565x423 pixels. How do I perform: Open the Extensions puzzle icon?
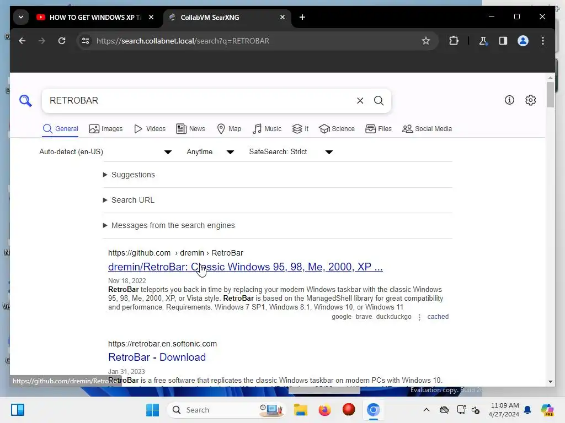coord(454,41)
